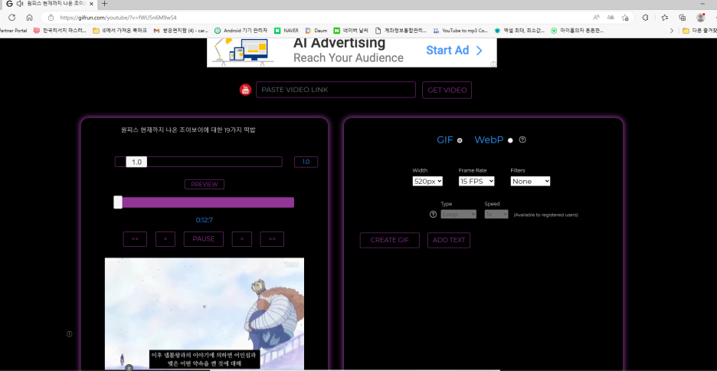Screen dimensions: 717x371
Task: Close the subtitle overlay X button
Action: 129,368
